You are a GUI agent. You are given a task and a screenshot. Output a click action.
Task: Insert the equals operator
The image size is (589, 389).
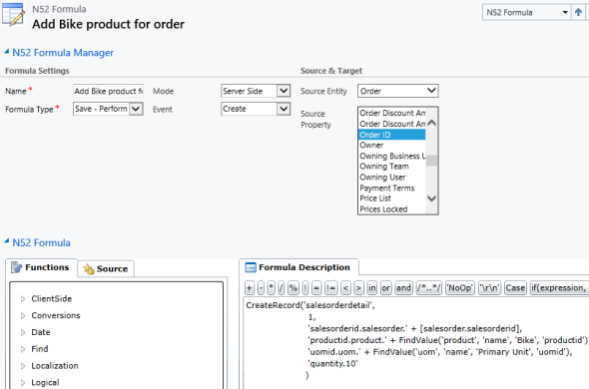[x=316, y=288]
